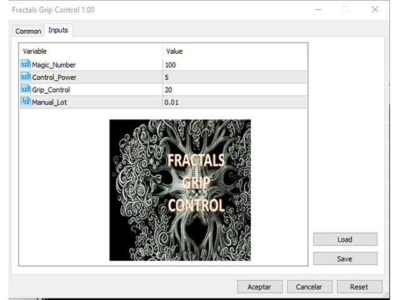Dismiss the dialog with Cancelar

(x=309, y=287)
